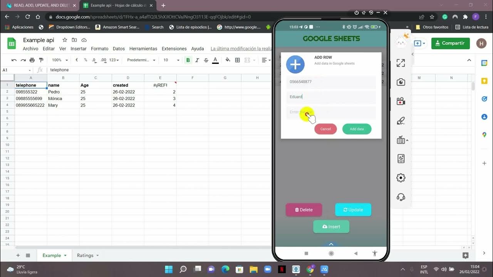The height and width of the screenshot is (277, 493).
Task: Undo the last action in Sheets toolbar
Action: coord(14,60)
